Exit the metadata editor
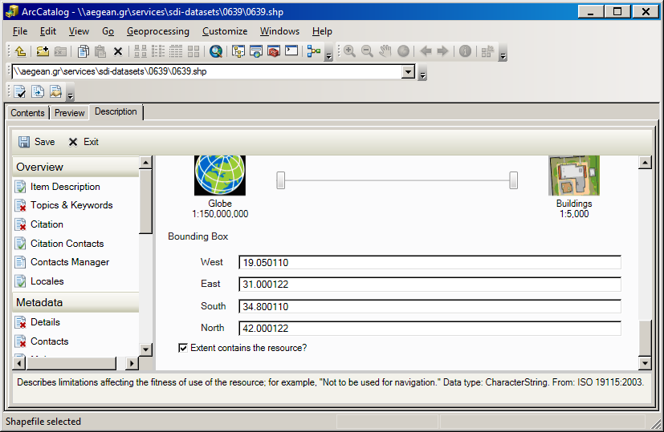The height and width of the screenshot is (432, 664). click(x=84, y=142)
